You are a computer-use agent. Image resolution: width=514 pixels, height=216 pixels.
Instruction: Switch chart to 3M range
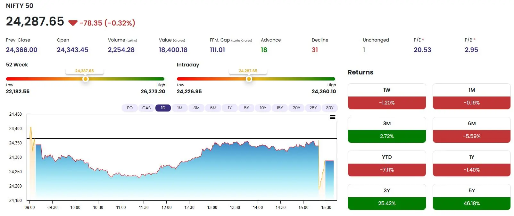(x=196, y=108)
